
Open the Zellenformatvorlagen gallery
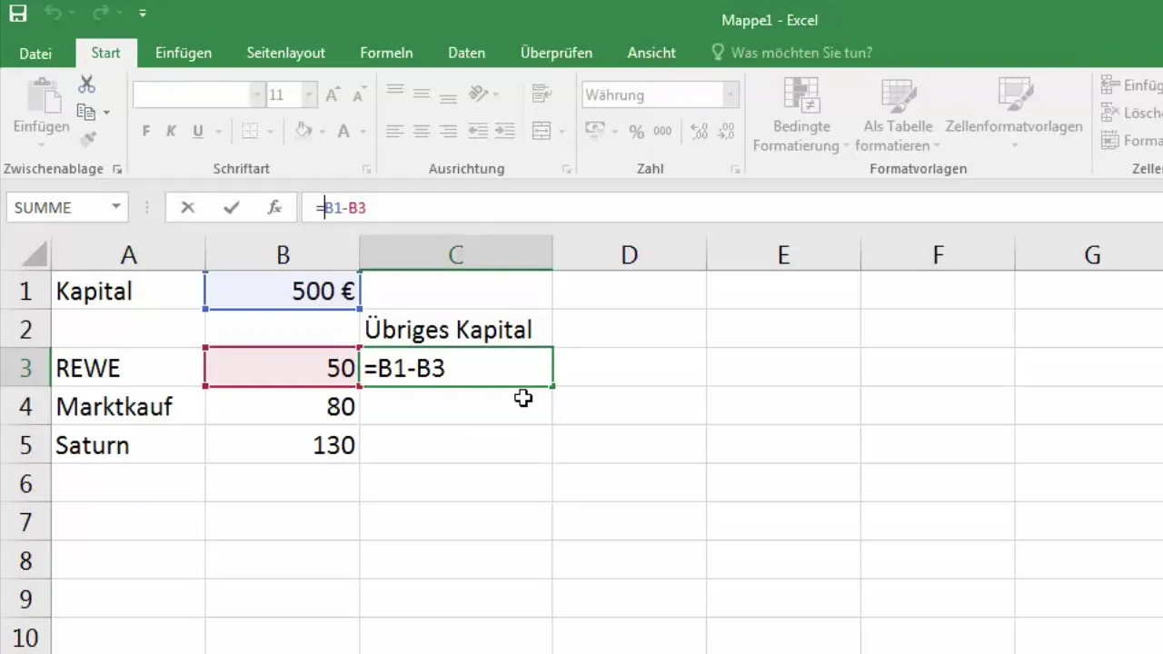(1014, 115)
